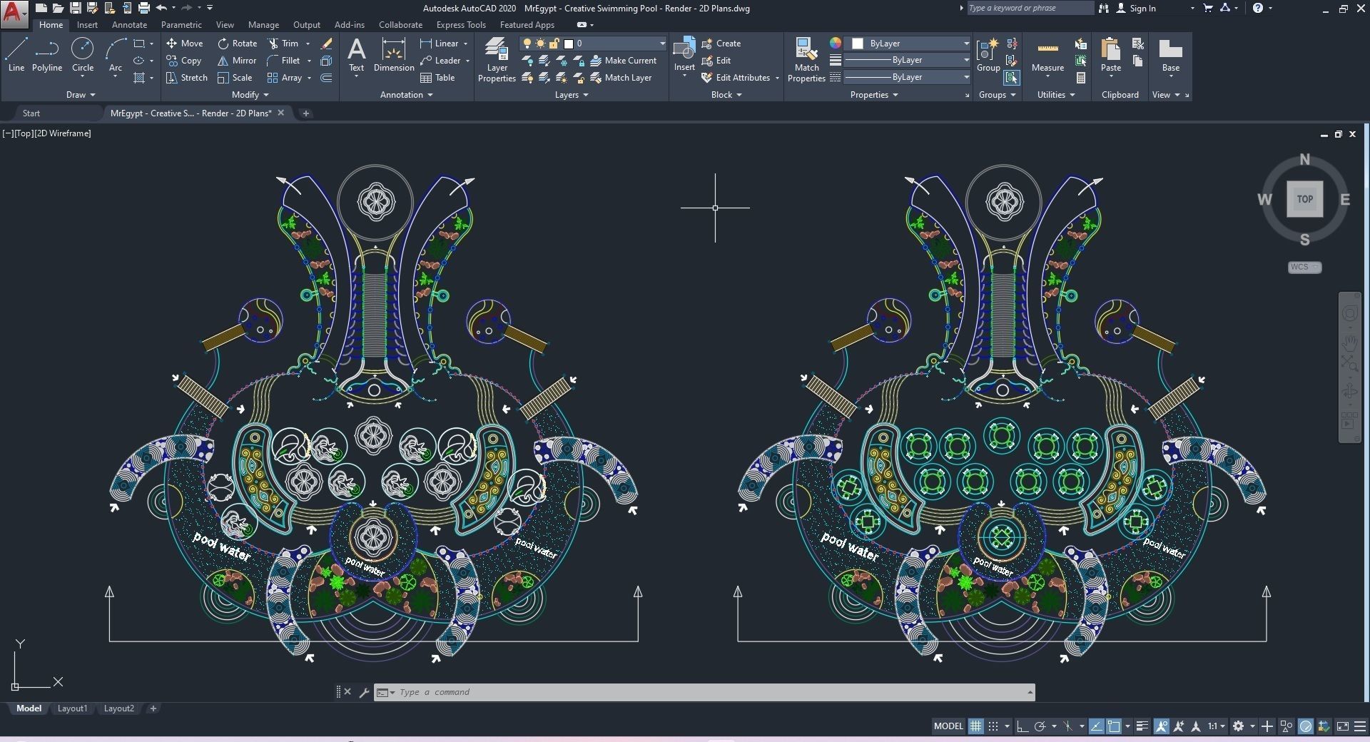
Task: Open the lineweight ByLayer dropdown
Action: pyautogui.click(x=908, y=61)
